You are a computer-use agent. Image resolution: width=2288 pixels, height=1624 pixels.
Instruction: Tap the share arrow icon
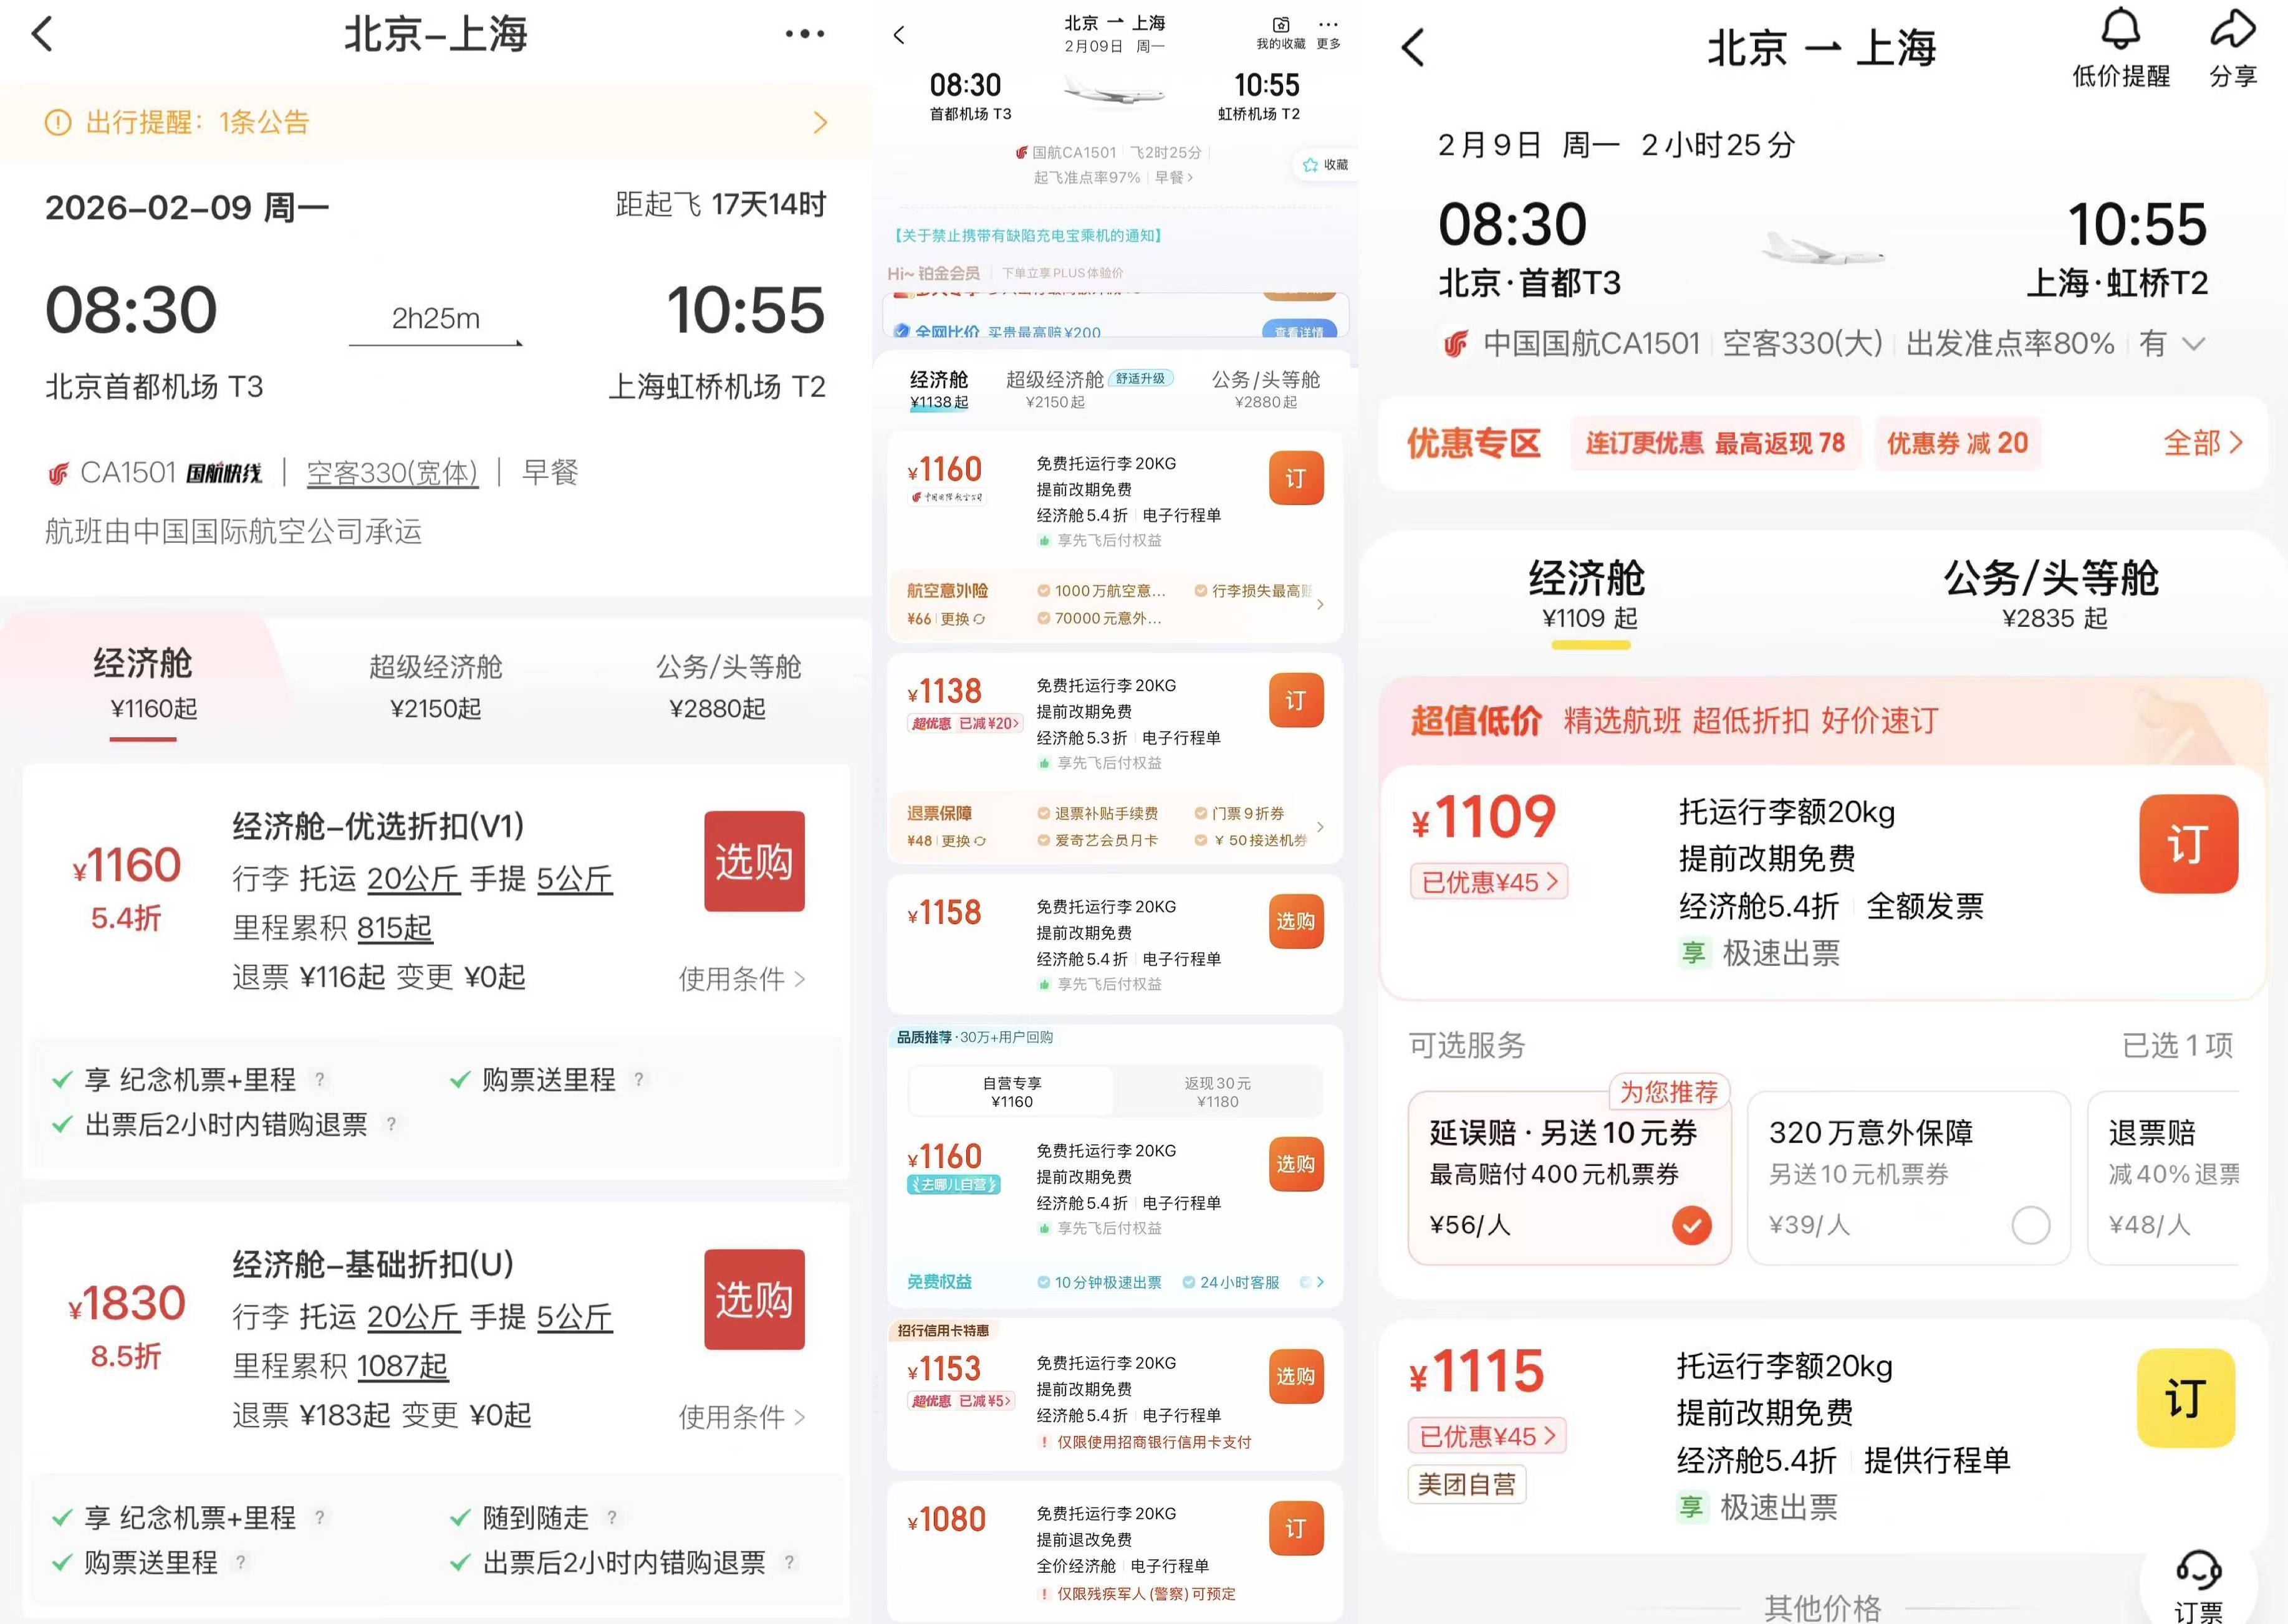[2232, 29]
